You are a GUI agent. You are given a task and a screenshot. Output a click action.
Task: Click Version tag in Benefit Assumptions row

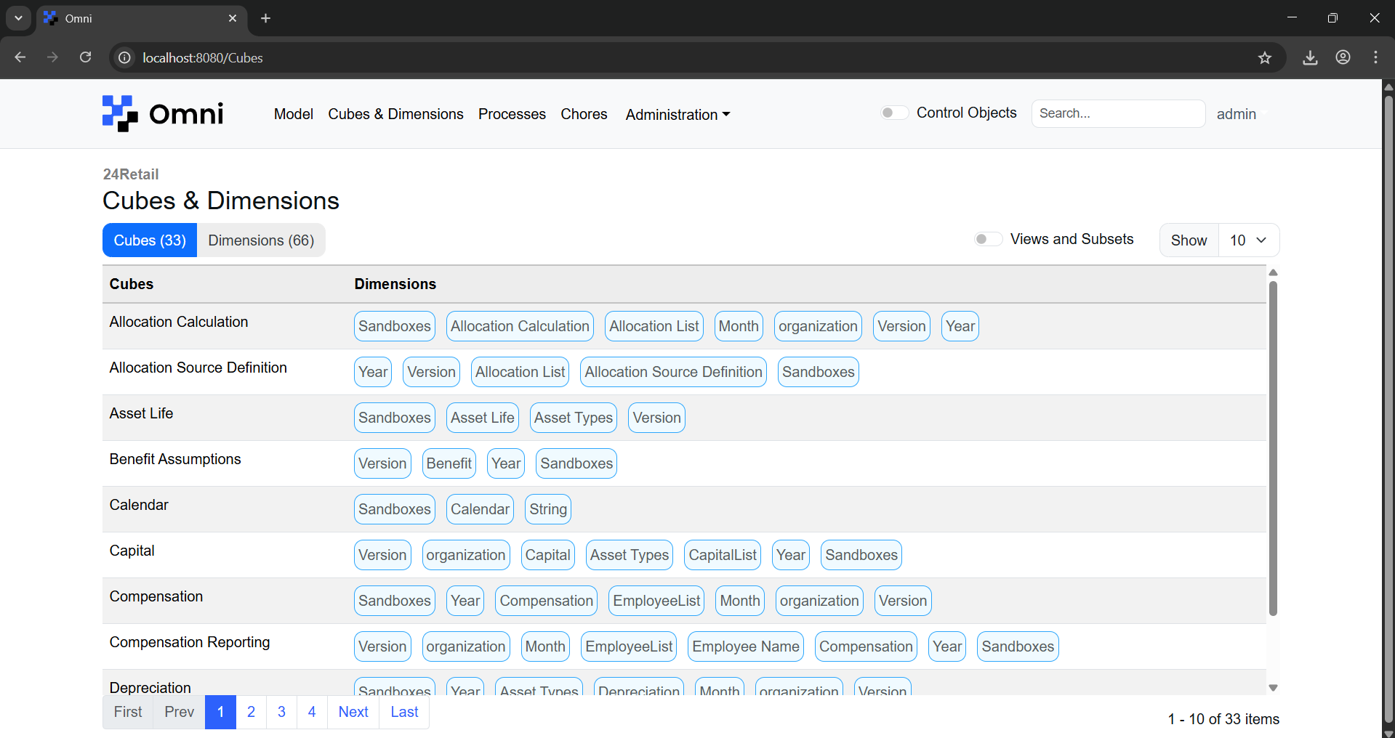coord(382,463)
